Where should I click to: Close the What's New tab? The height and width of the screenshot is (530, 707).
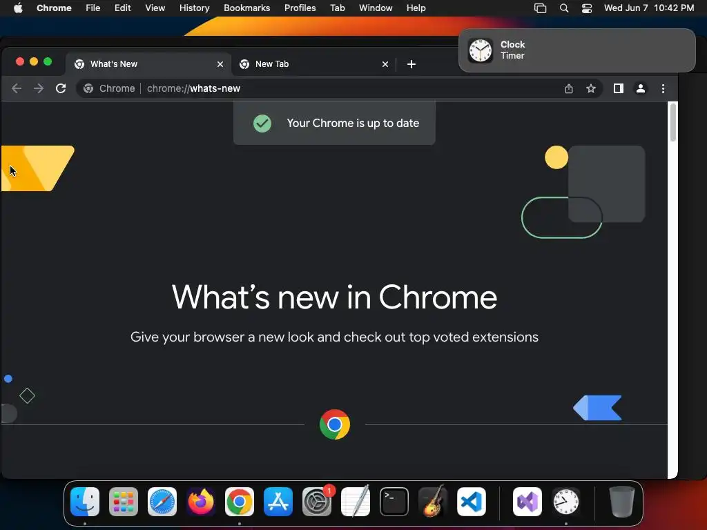coord(220,64)
